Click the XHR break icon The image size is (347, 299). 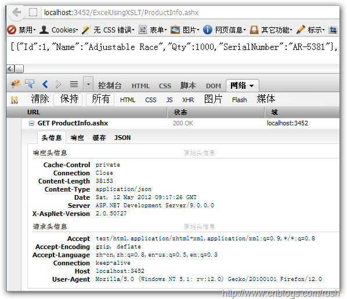15,100
